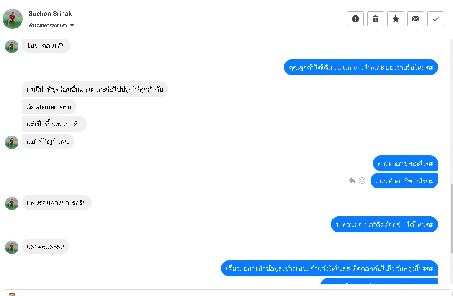Click the spam report exclamation icon
Screen dimensions: 453x296
coord(355,19)
